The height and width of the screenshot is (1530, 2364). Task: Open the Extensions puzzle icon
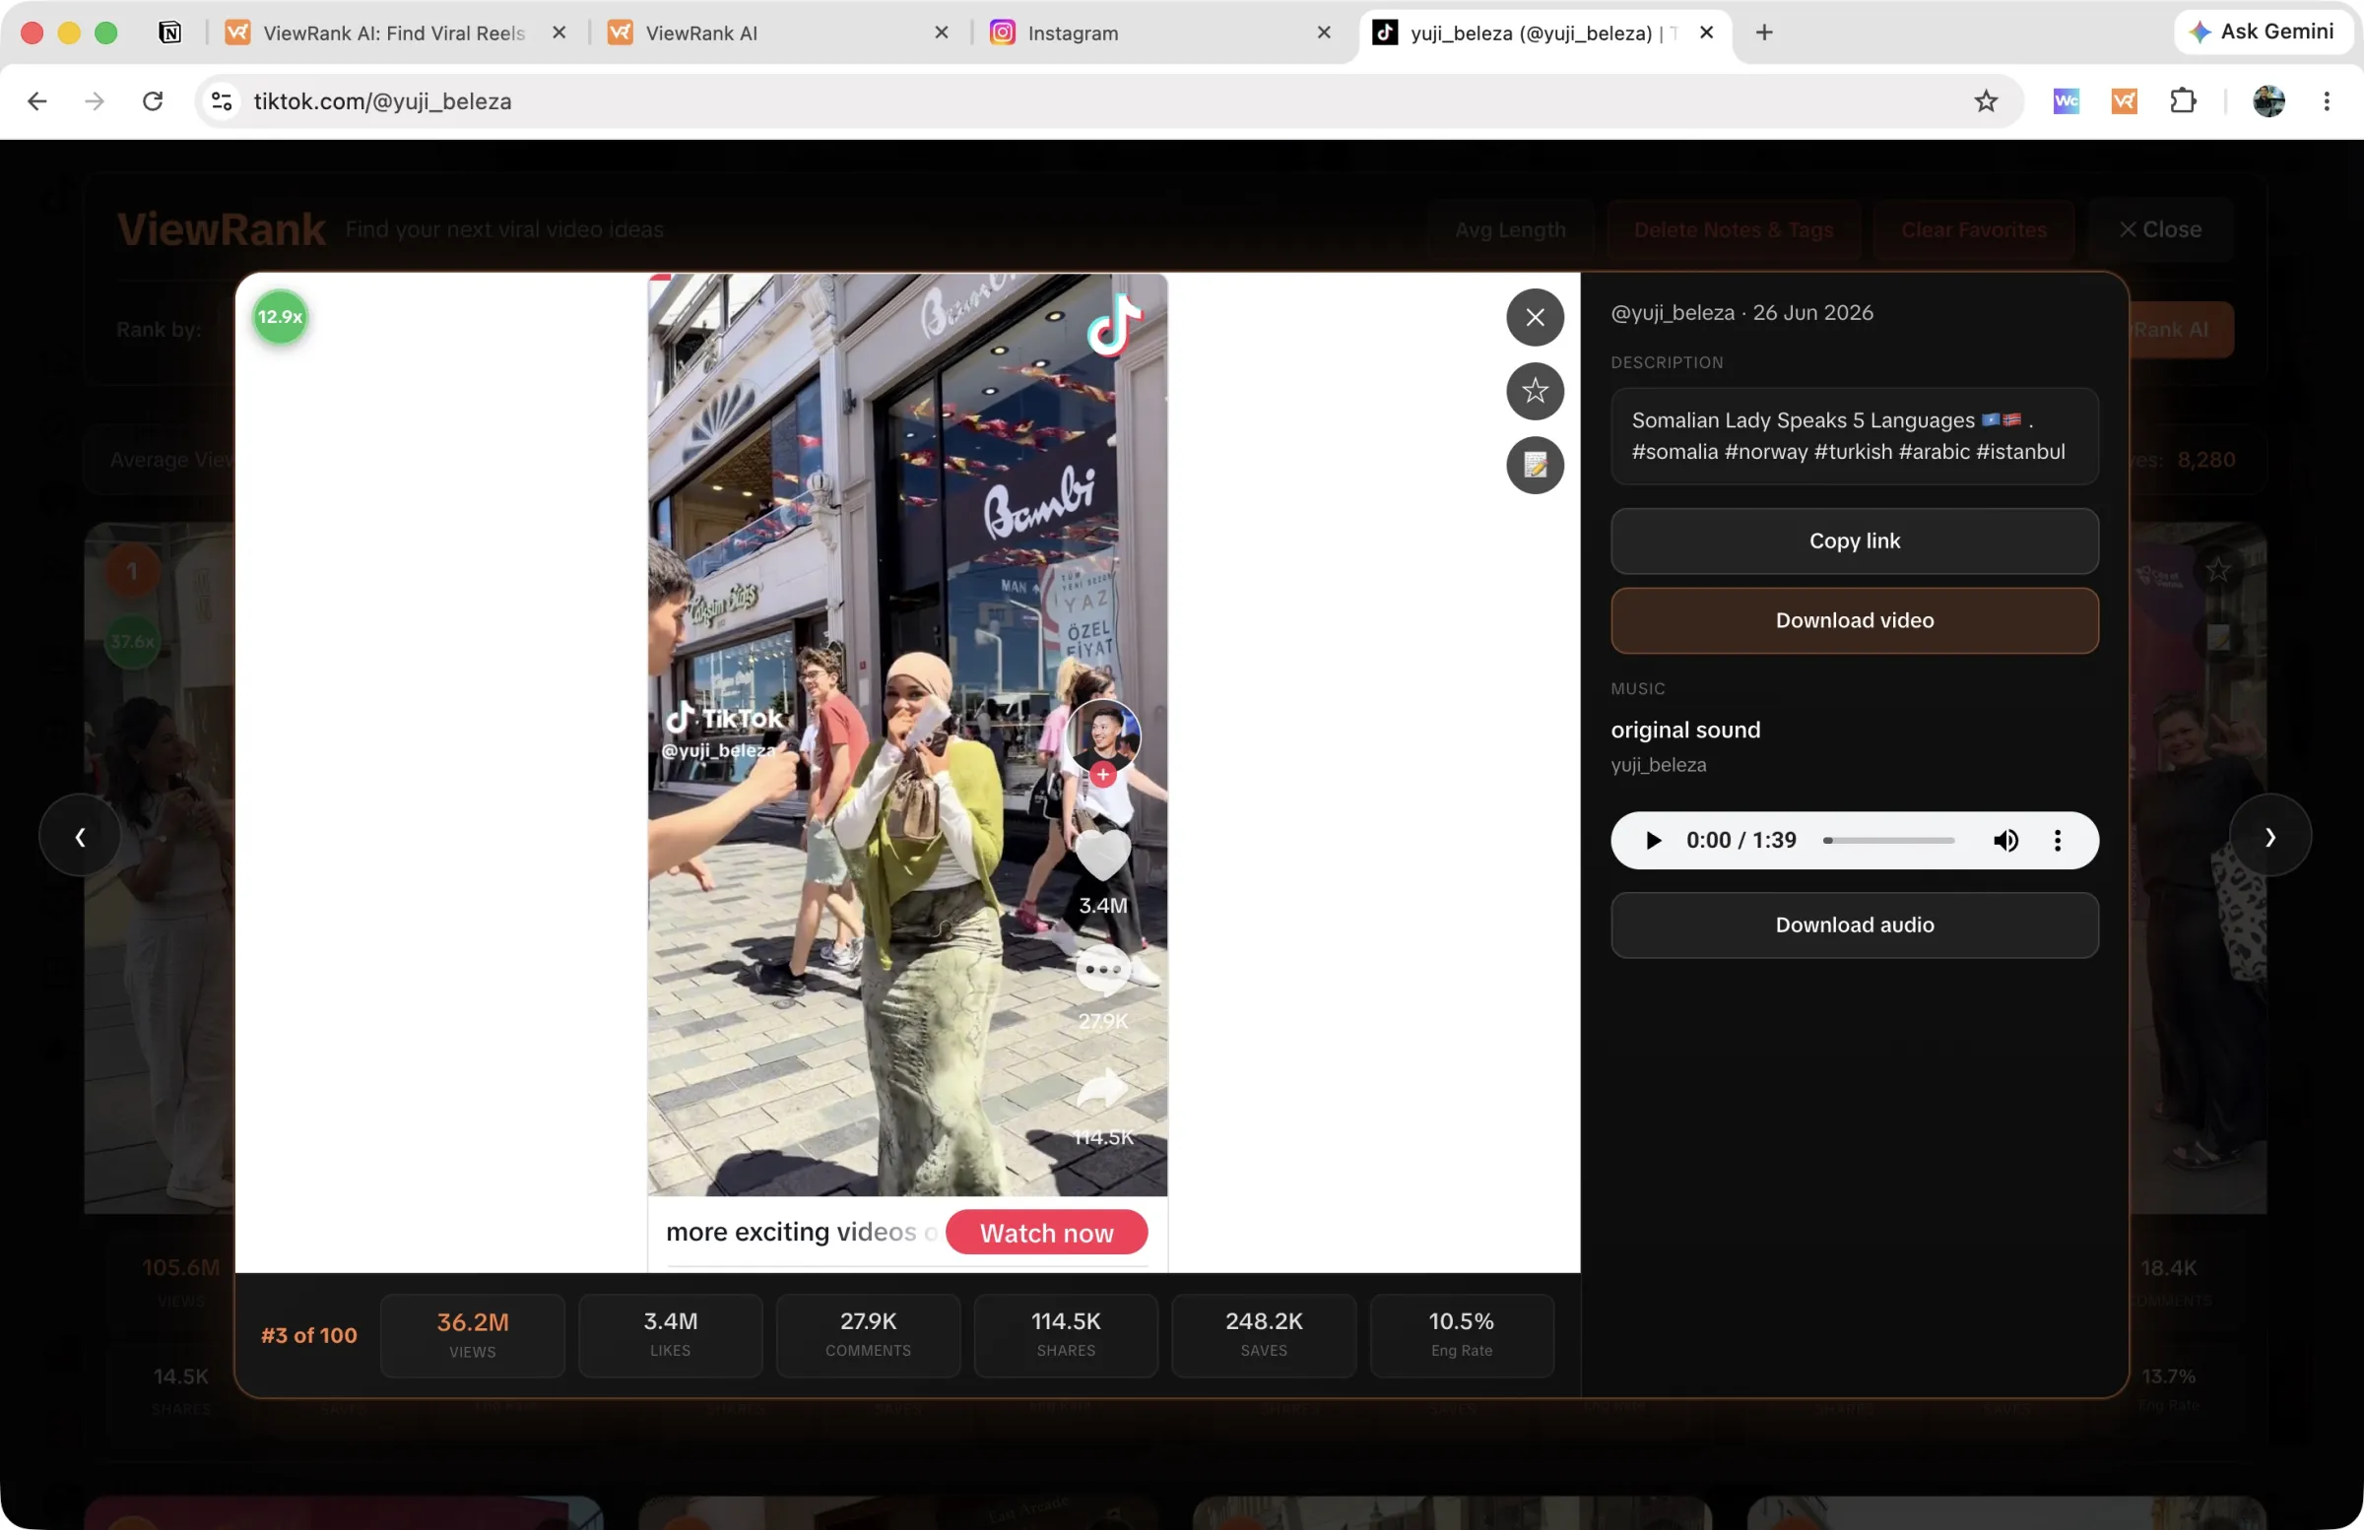pos(2182,101)
